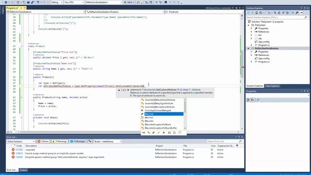The image size is (311, 175).
Task: Open the project scope navigation dropdown
Action: pyautogui.click(x=46, y=12)
